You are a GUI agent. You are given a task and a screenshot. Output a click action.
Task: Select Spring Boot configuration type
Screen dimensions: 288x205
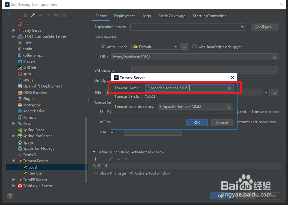tap(33, 130)
